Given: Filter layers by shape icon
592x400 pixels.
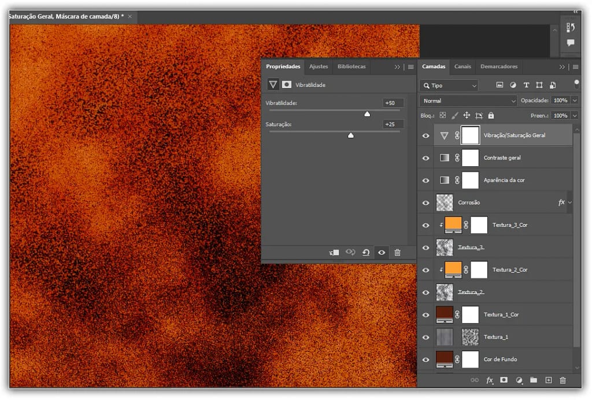Looking at the screenshot, I should click(539, 85).
